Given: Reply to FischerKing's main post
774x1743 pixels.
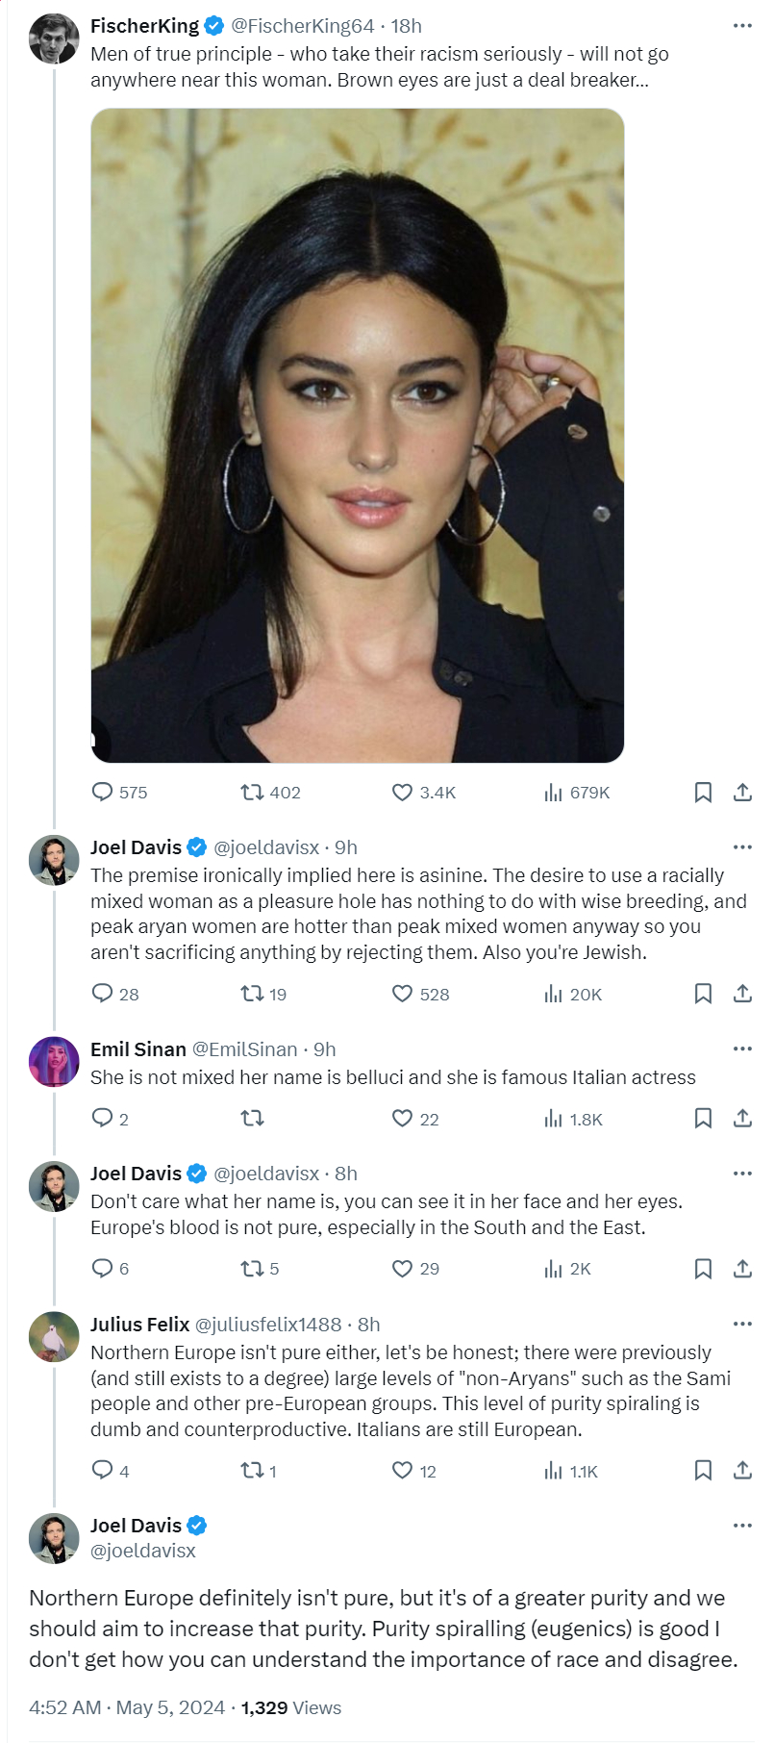Looking at the screenshot, I should tap(103, 793).
